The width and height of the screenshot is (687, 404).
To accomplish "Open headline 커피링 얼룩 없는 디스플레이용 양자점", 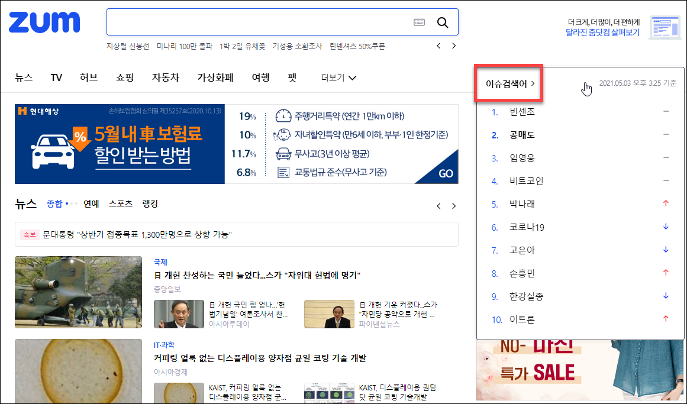I will (260, 358).
